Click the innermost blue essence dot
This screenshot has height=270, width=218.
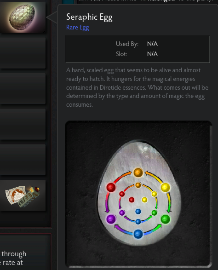[138, 212]
